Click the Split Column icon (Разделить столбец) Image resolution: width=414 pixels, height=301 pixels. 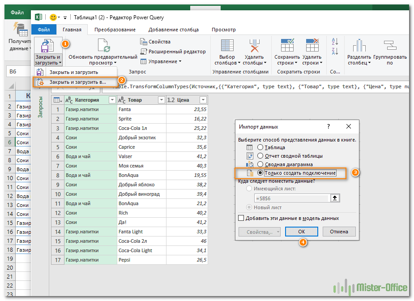click(359, 46)
